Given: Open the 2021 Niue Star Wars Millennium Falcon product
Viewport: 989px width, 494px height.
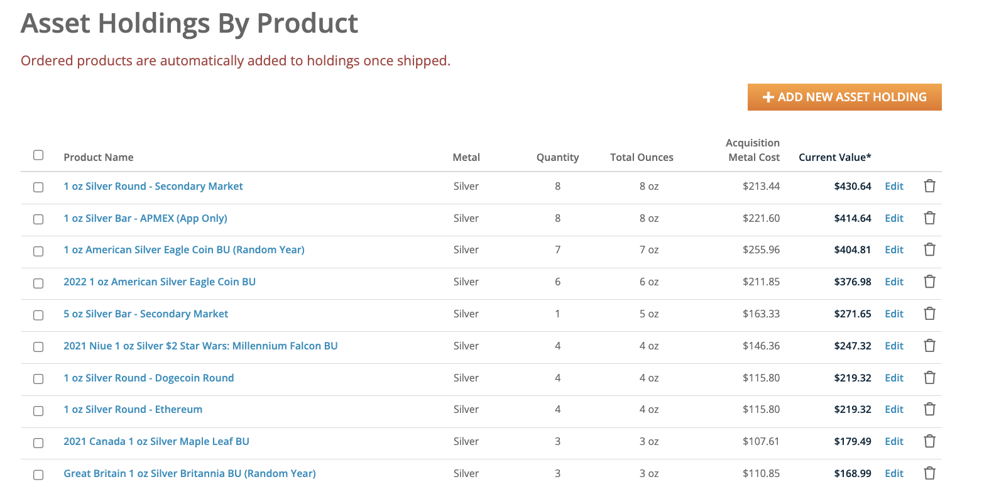Looking at the screenshot, I should (x=200, y=346).
